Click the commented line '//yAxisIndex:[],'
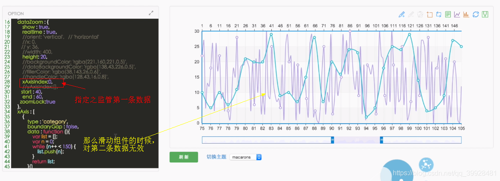 click(x=40, y=87)
